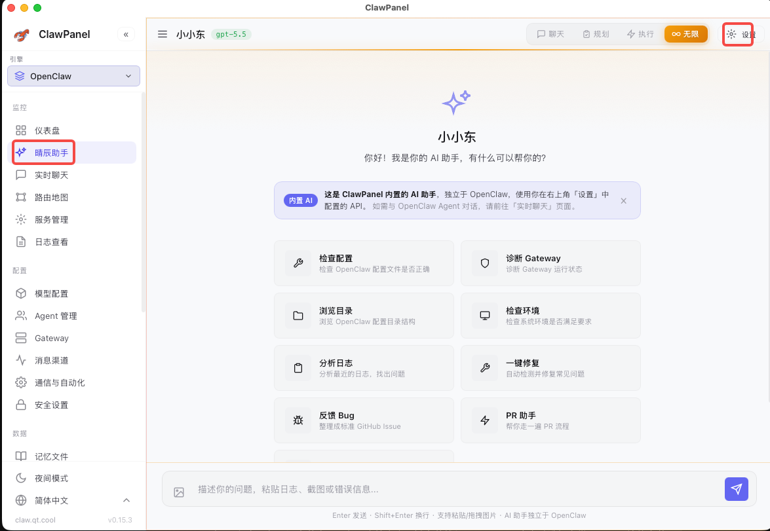Click the 反馈 Bug bug icon
This screenshot has width=770, height=531.
[x=298, y=420]
